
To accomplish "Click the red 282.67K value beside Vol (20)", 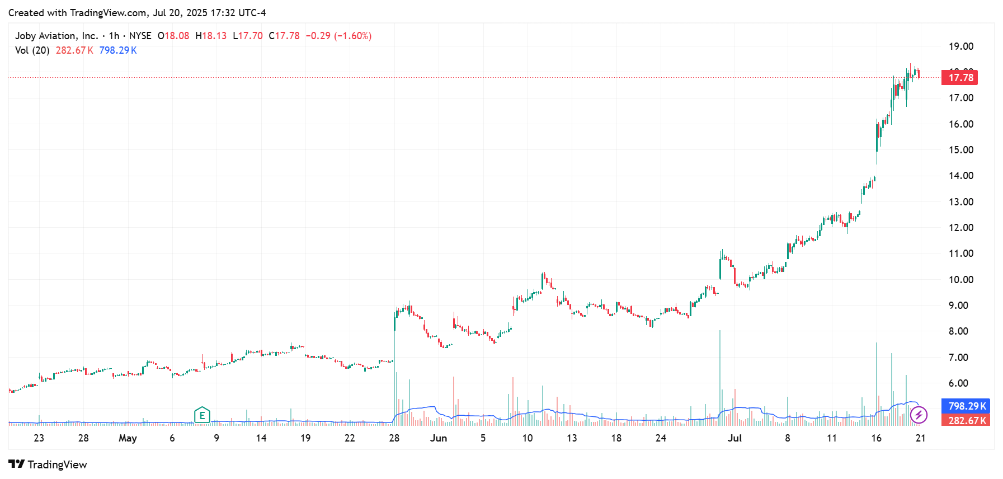I will [x=74, y=50].
